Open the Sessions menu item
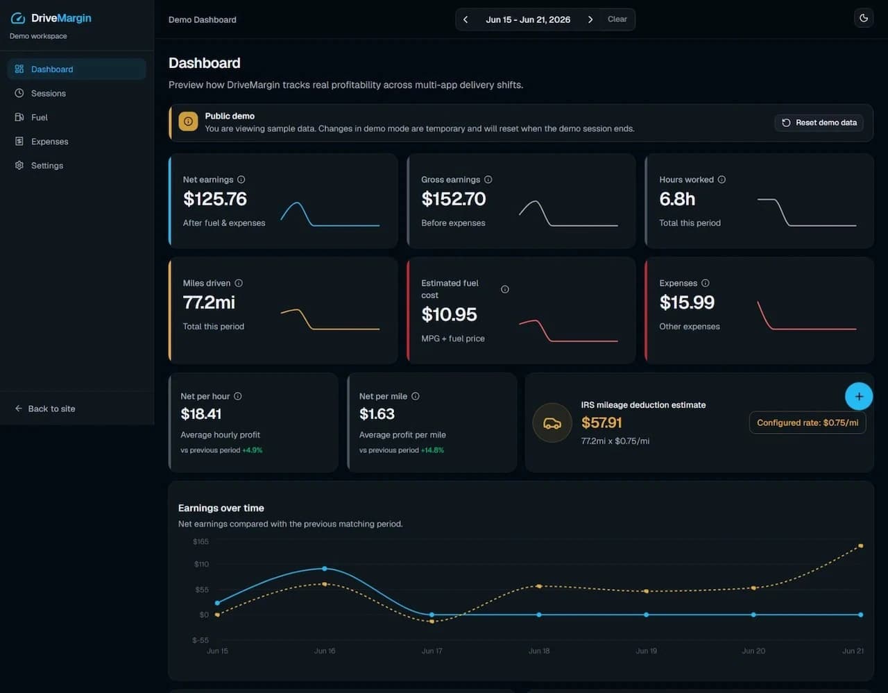The image size is (888, 693). (x=77, y=93)
